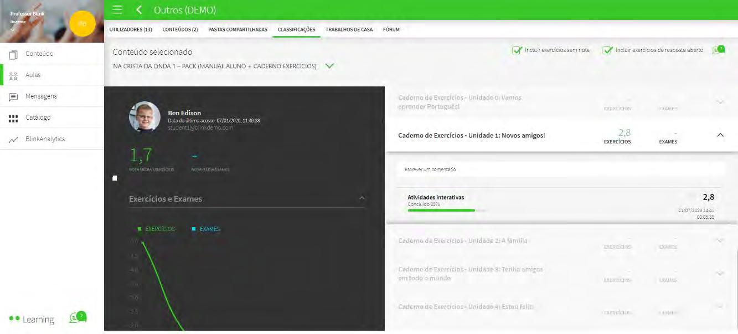Click Escrever um comentário input field

(560, 169)
